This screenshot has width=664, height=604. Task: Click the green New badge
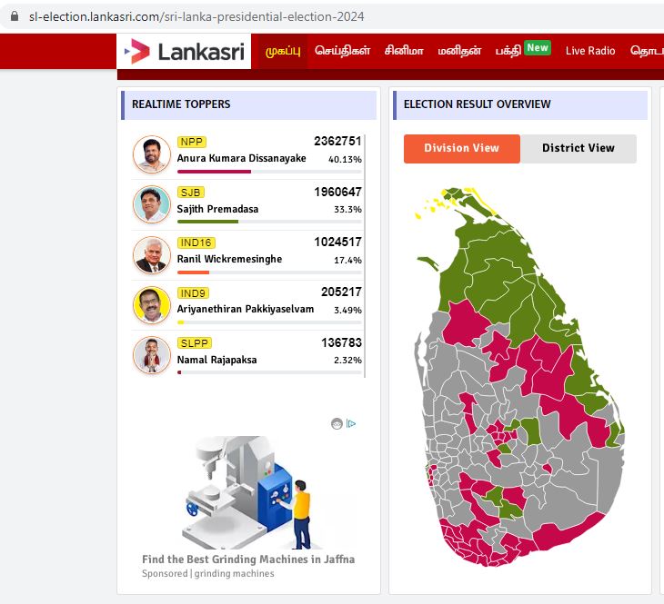click(538, 47)
